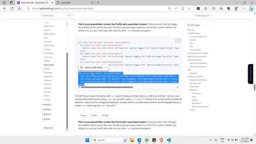The width and height of the screenshot is (256, 144).
Task: Expand the About section
Action: (46, 119)
